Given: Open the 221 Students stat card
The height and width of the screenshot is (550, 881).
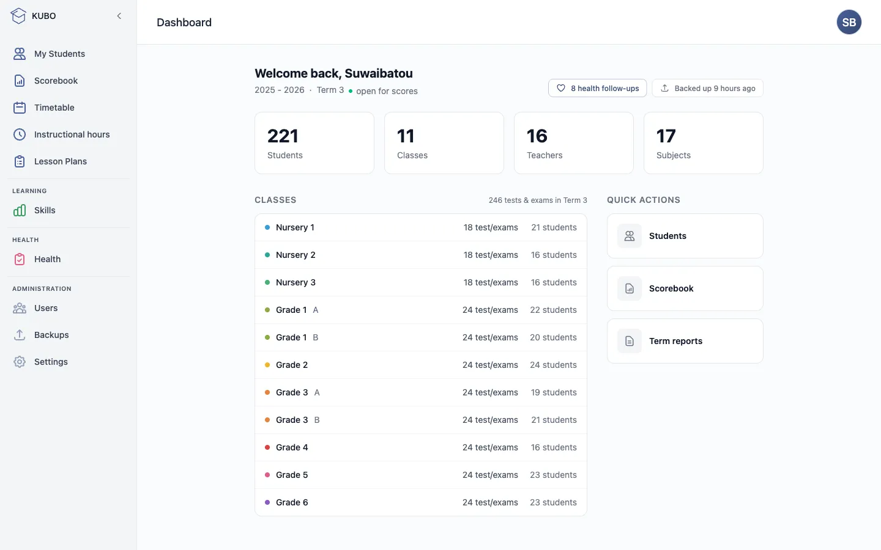Looking at the screenshot, I should click(314, 143).
